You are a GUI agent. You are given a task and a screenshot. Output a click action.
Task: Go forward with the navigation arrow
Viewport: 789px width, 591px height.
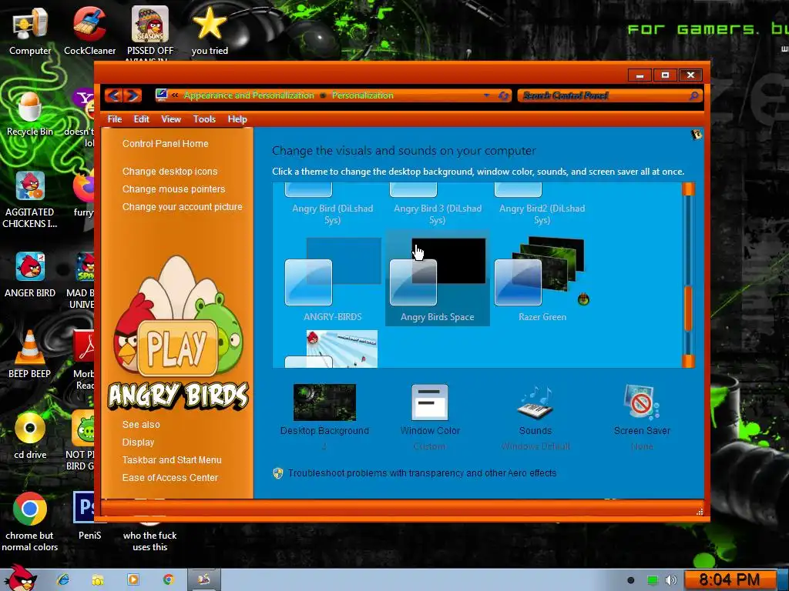pyautogui.click(x=133, y=95)
